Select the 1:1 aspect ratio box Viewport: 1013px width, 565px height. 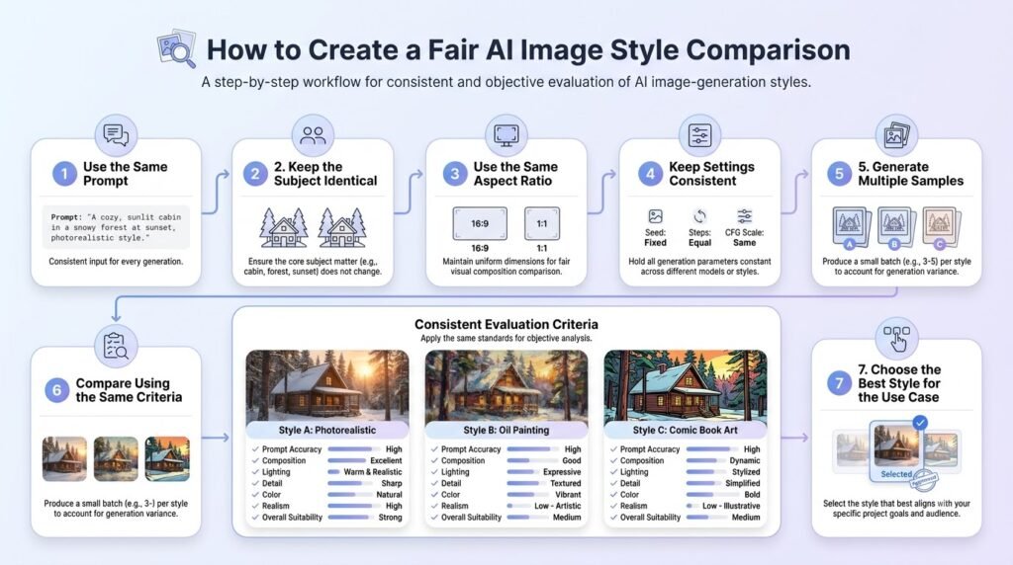click(542, 223)
